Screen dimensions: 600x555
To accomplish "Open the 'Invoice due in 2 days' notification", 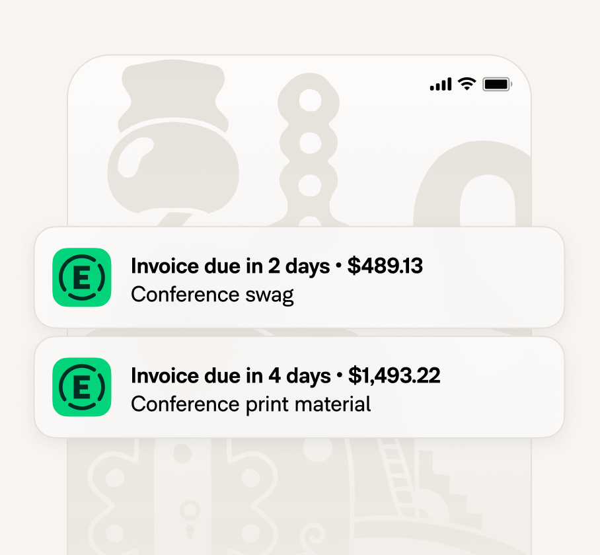I will tap(299, 277).
